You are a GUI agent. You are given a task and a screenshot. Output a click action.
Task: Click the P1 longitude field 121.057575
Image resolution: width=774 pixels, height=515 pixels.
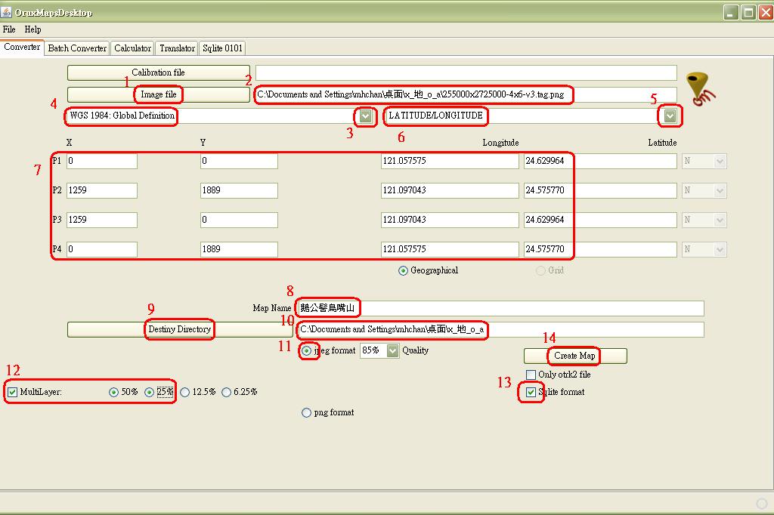tap(450, 161)
